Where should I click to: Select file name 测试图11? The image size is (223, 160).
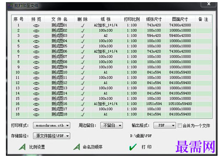(59, 78)
